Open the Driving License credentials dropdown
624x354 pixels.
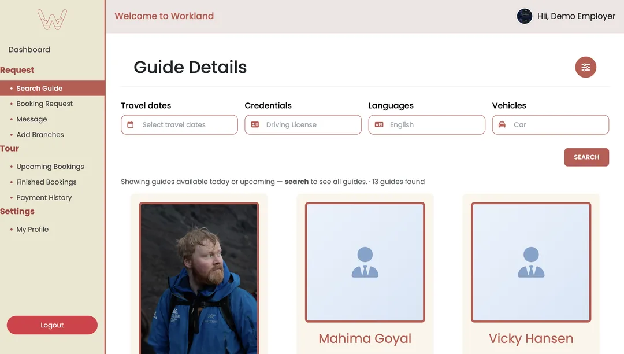tap(303, 124)
